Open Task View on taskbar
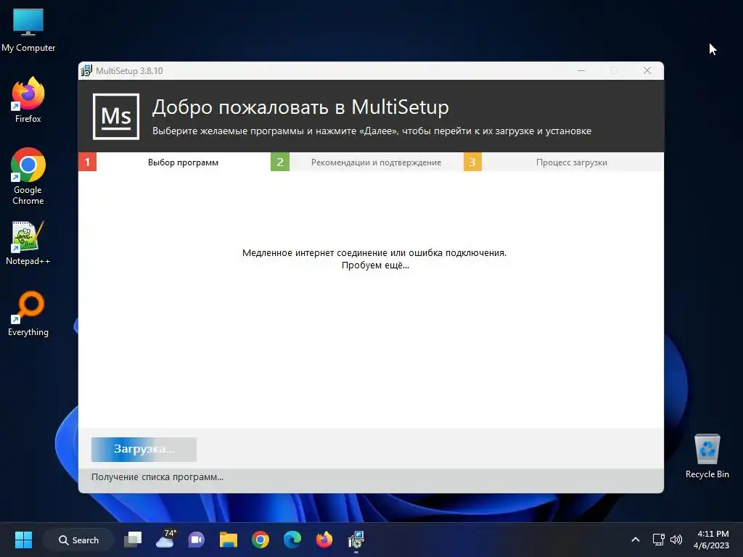Screen dimensions: 743x557 (133, 540)
